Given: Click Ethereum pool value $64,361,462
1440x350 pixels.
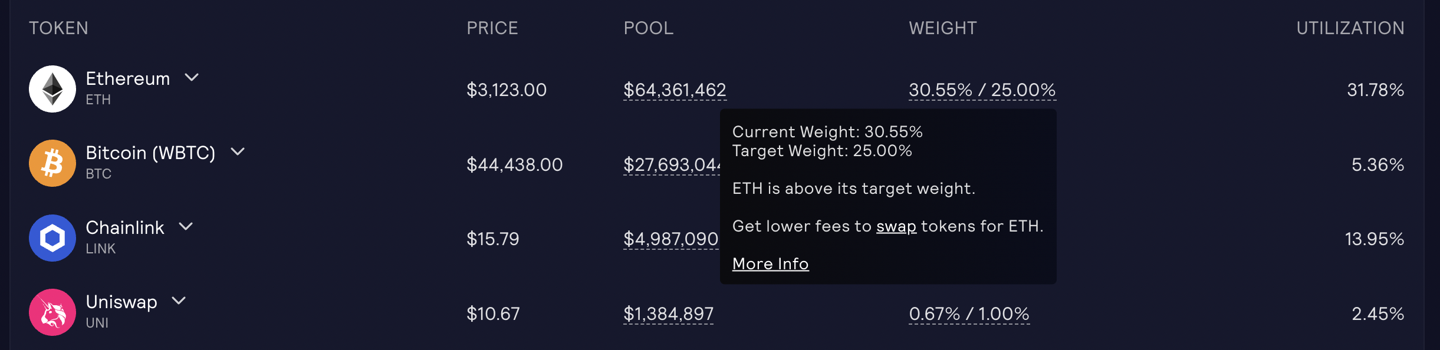Looking at the screenshot, I should 675,90.
